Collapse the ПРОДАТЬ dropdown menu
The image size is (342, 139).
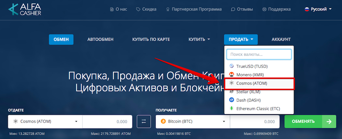(x=241, y=39)
